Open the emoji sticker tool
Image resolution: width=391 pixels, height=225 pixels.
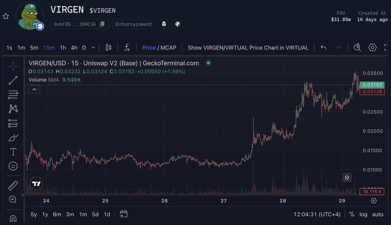pos(13,166)
